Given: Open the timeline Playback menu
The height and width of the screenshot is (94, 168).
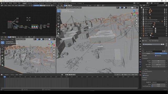Looking at the screenshot, I should [x=7, y=75].
